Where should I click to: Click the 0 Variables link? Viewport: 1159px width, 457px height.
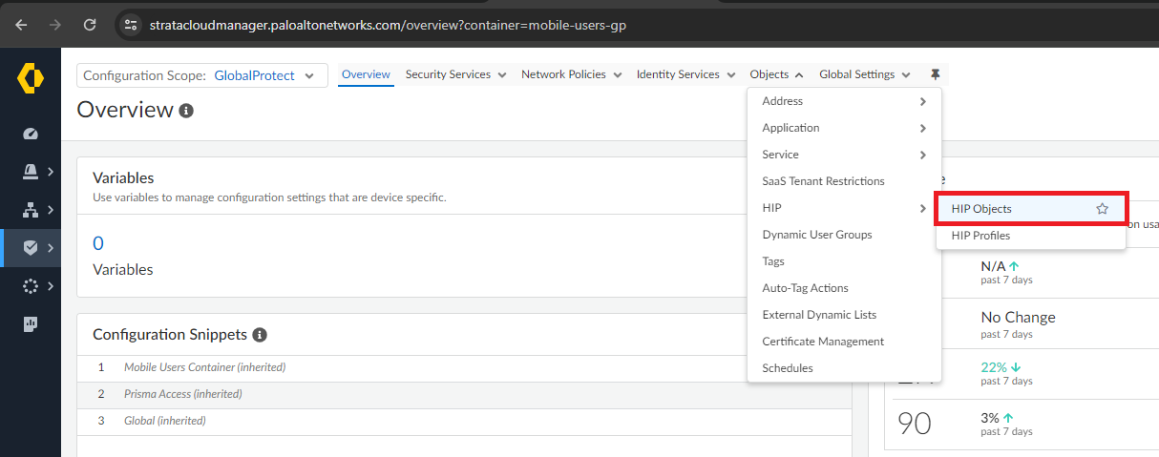pos(98,243)
